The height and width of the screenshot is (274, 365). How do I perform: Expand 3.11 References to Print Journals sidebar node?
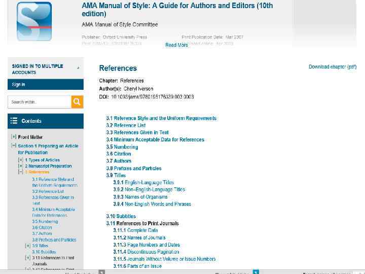tap(28, 258)
